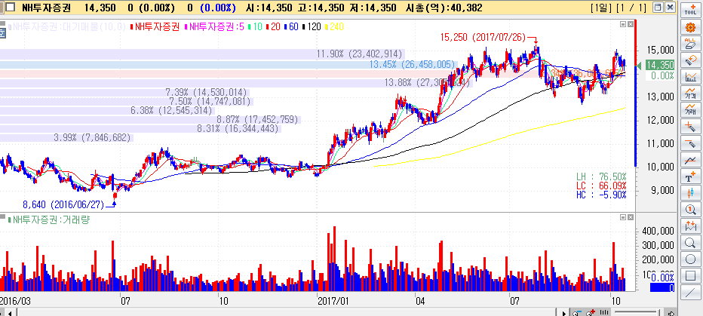Click the right arrow after zoom slider
This screenshot has height=316, width=703.
point(671,313)
